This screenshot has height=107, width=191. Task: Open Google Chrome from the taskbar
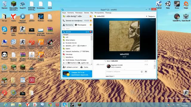[x=50, y=105]
